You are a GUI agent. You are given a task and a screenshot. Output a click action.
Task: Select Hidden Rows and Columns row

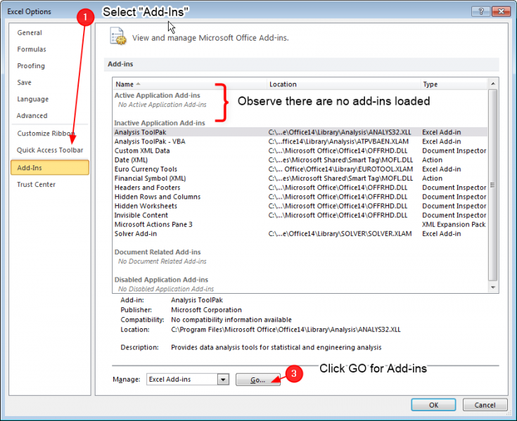coord(300,197)
